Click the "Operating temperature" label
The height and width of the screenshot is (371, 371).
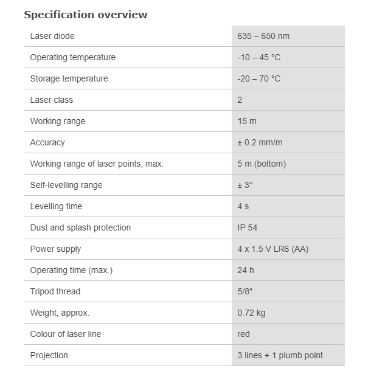click(x=72, y=57)
